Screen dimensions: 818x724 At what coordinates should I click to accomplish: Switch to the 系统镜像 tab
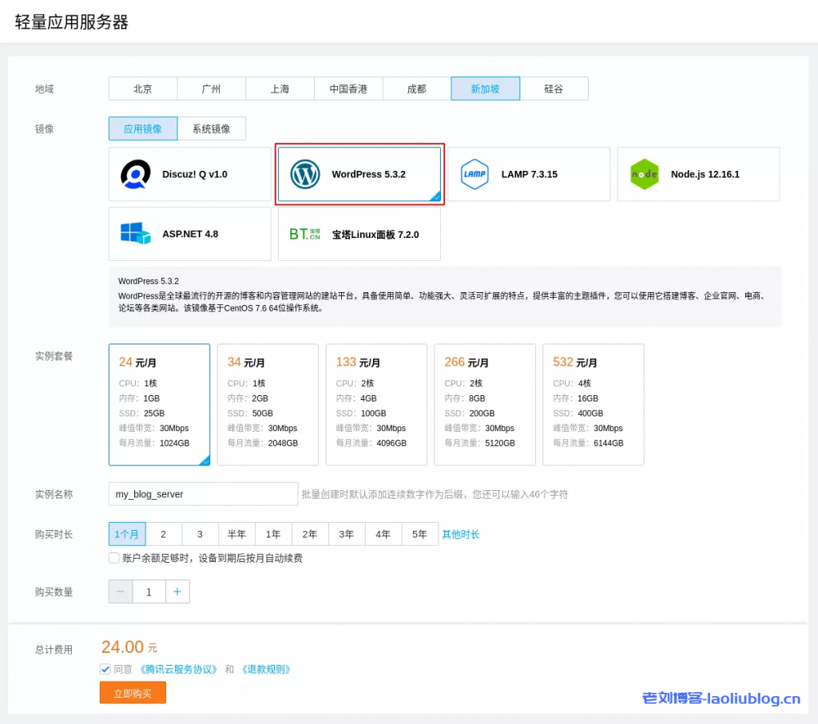pyautogui.click(x=211, y=129)
